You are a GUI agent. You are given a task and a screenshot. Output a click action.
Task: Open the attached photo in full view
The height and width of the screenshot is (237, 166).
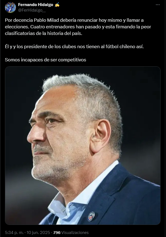(83, 146)
